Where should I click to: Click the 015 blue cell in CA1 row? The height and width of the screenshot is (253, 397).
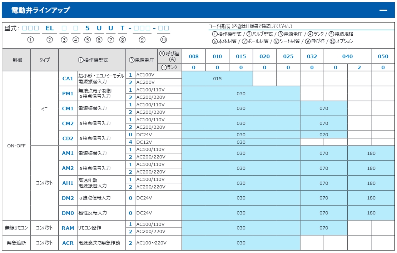[x=217, y=79]
